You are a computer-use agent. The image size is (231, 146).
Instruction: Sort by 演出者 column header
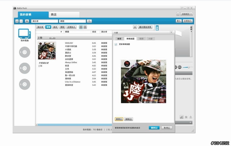click(104, 32)
